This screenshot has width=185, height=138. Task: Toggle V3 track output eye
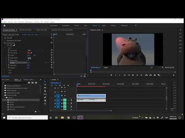tap(65, 87)
